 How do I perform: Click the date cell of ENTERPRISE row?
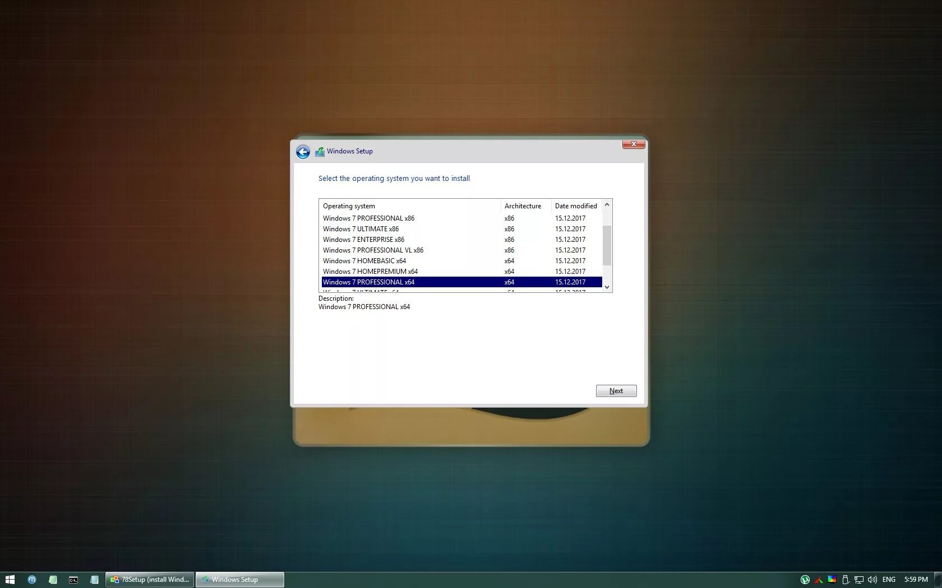click(x=570, y=240)
